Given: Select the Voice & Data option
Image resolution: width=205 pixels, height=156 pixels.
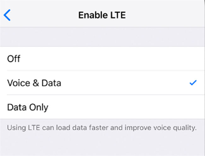Looking at the screenshot, I should [x=102, y=83].
